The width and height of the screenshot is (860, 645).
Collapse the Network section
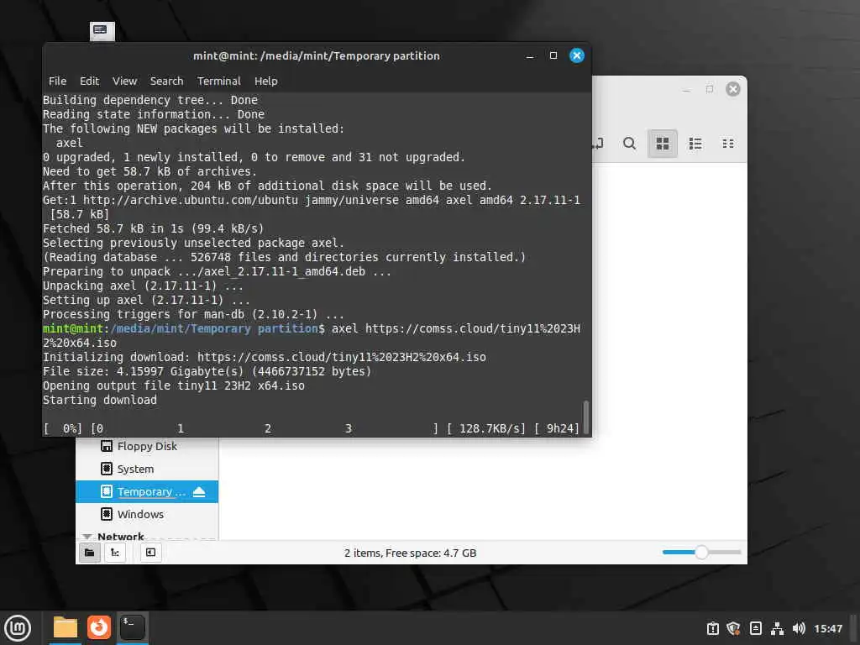(87, 536)
